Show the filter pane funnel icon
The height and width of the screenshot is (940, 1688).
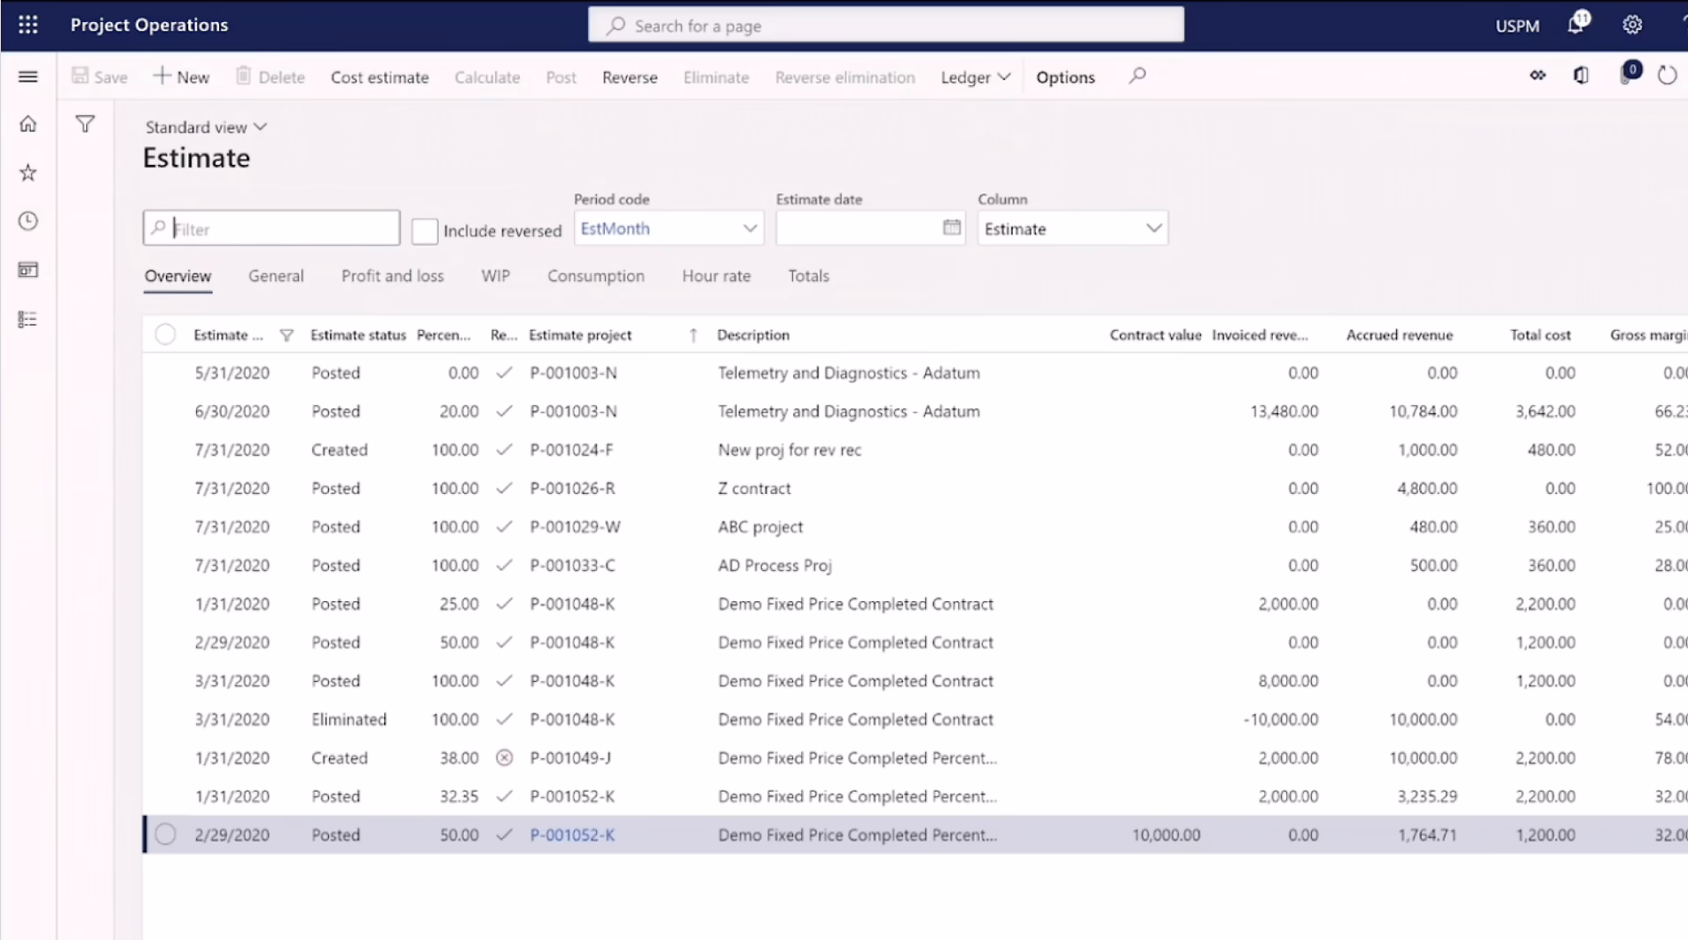click(85, 124)
